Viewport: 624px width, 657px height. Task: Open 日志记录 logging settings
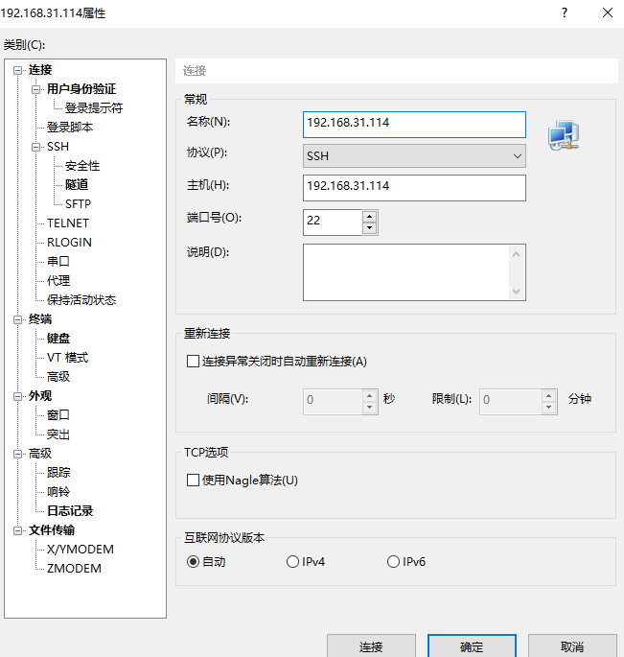pos(70,511)
